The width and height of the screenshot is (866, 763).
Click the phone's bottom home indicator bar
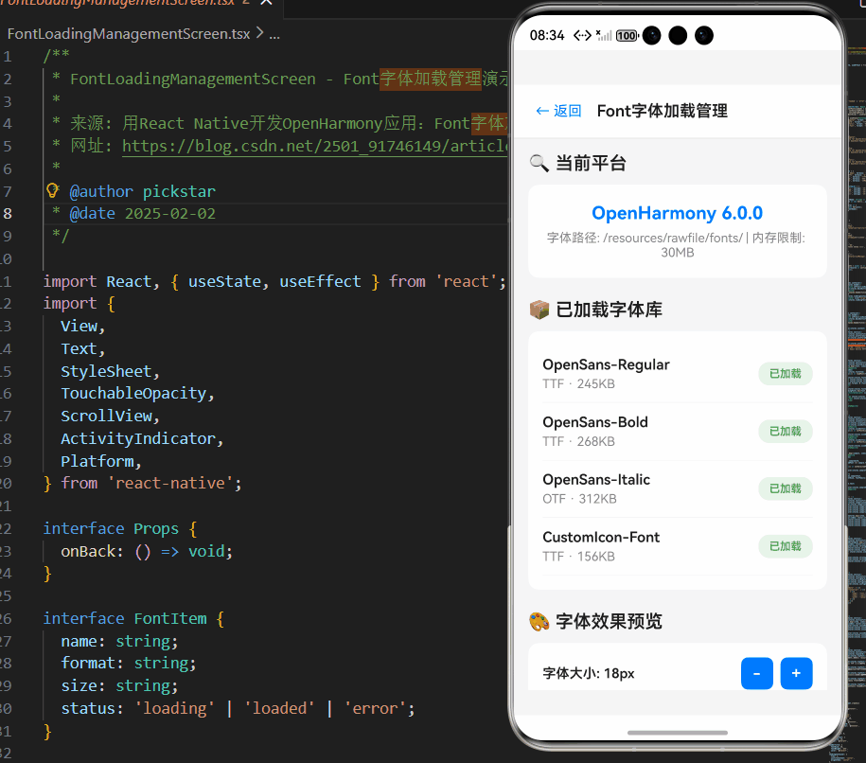tap(677, 733)
